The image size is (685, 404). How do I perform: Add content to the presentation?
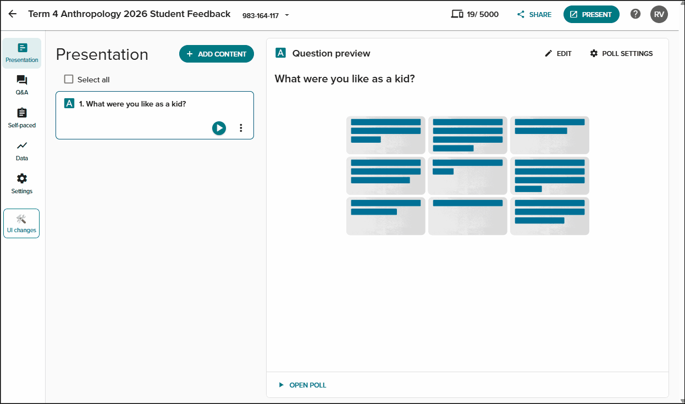[217, 54]
